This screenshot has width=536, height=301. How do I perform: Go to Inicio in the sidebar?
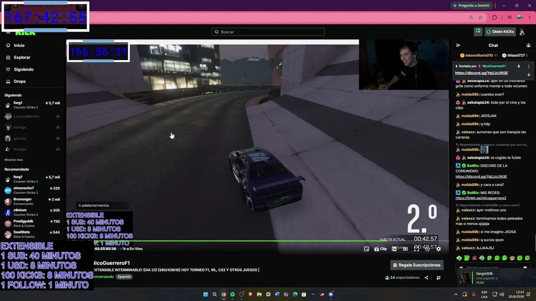tap(19, 46)
